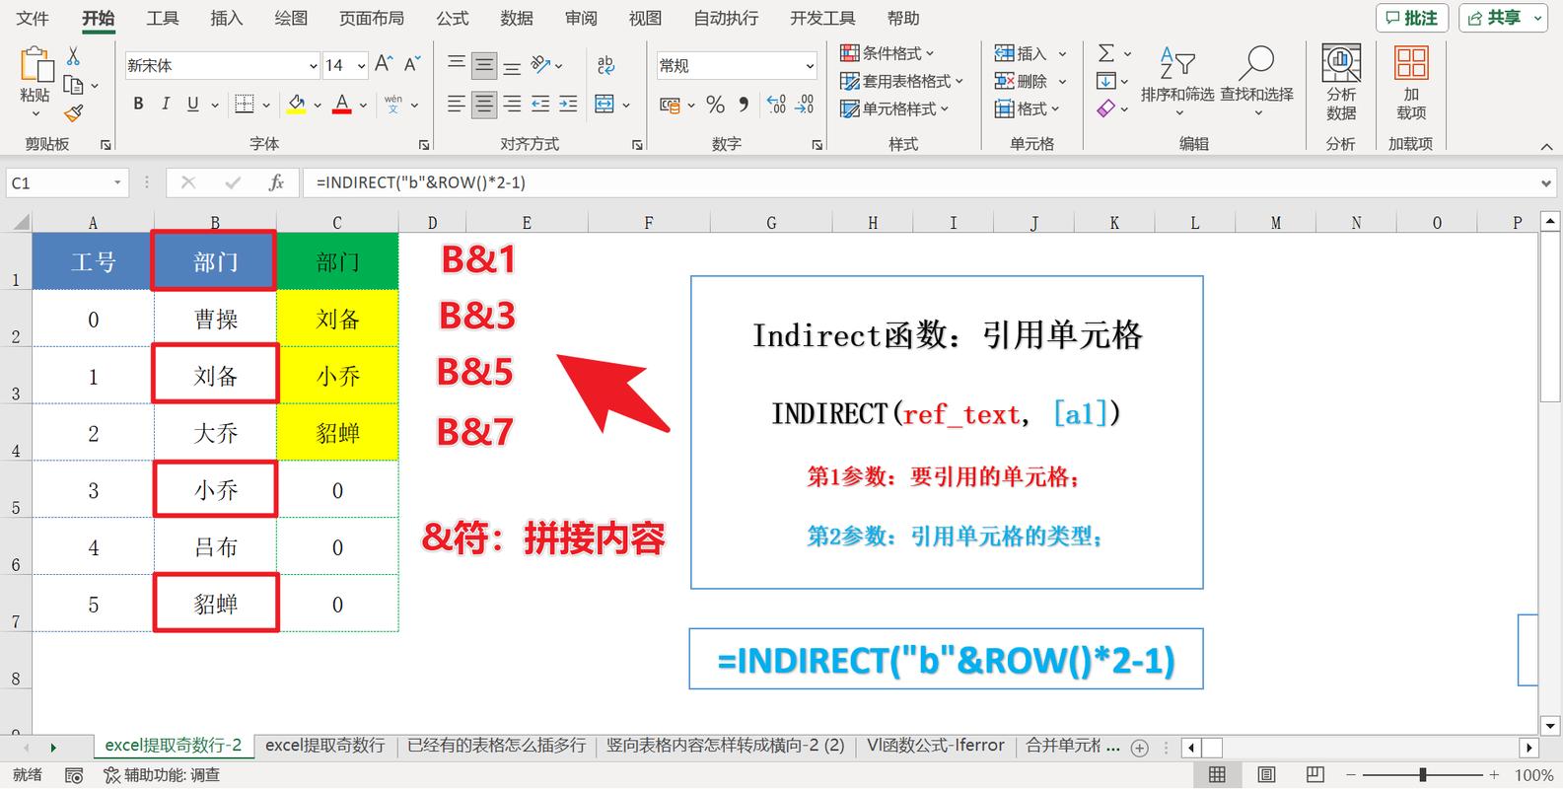Screen dimensions: 1563x789
Task: Click the 批注 comments button
Action: coord(1411,18)
